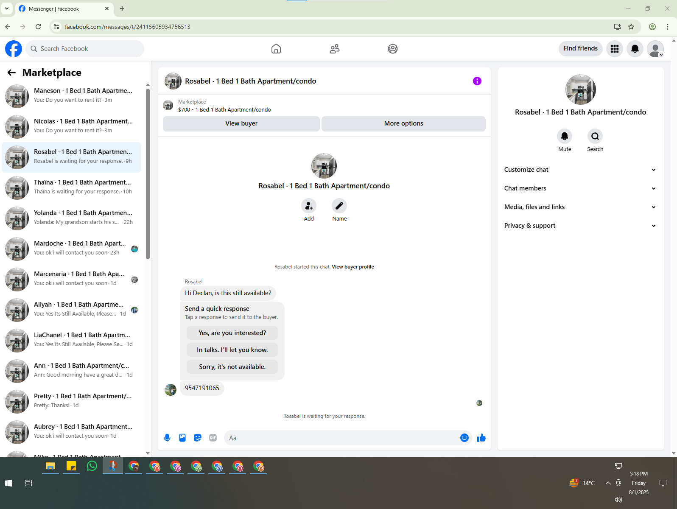Click the Aa message input field

coord(341,438)
